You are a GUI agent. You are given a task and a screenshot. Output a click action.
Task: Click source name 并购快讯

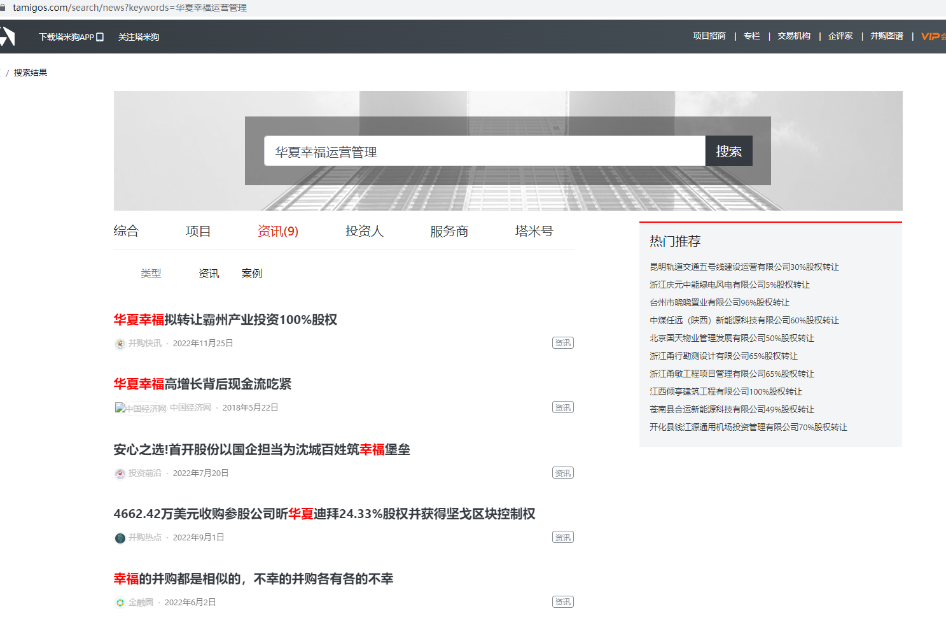coord(145,343)
